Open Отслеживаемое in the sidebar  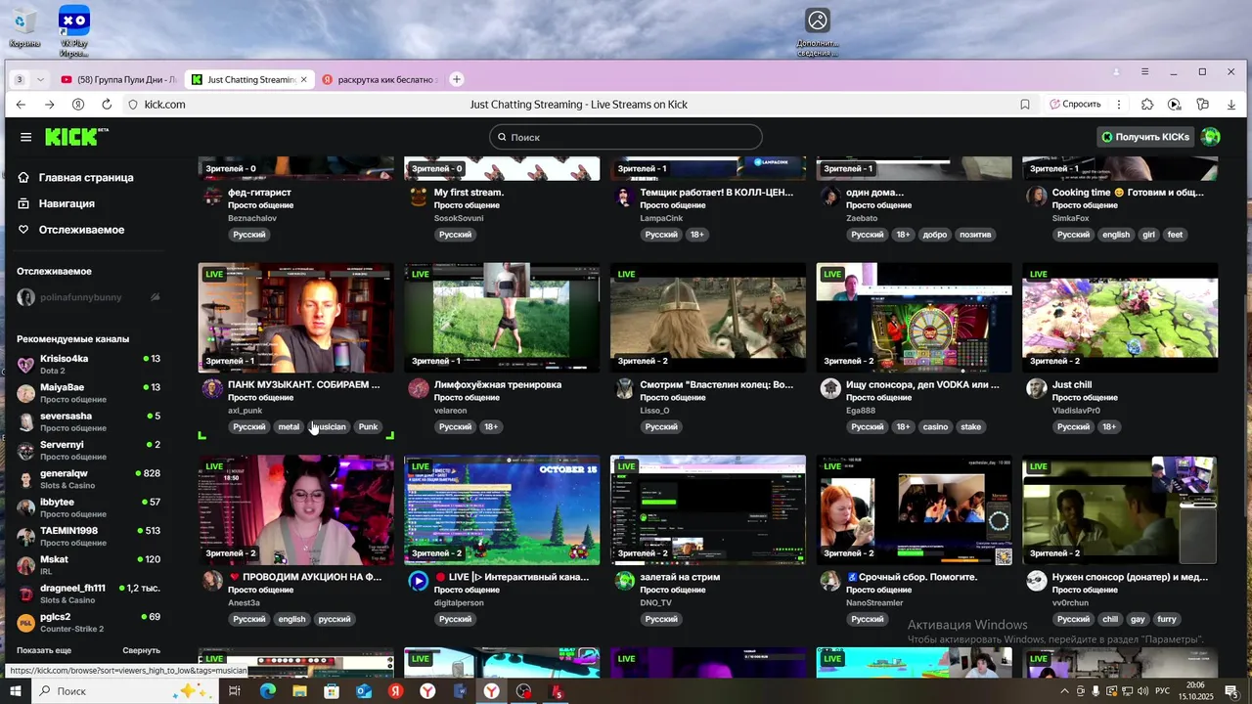(81, 230)
